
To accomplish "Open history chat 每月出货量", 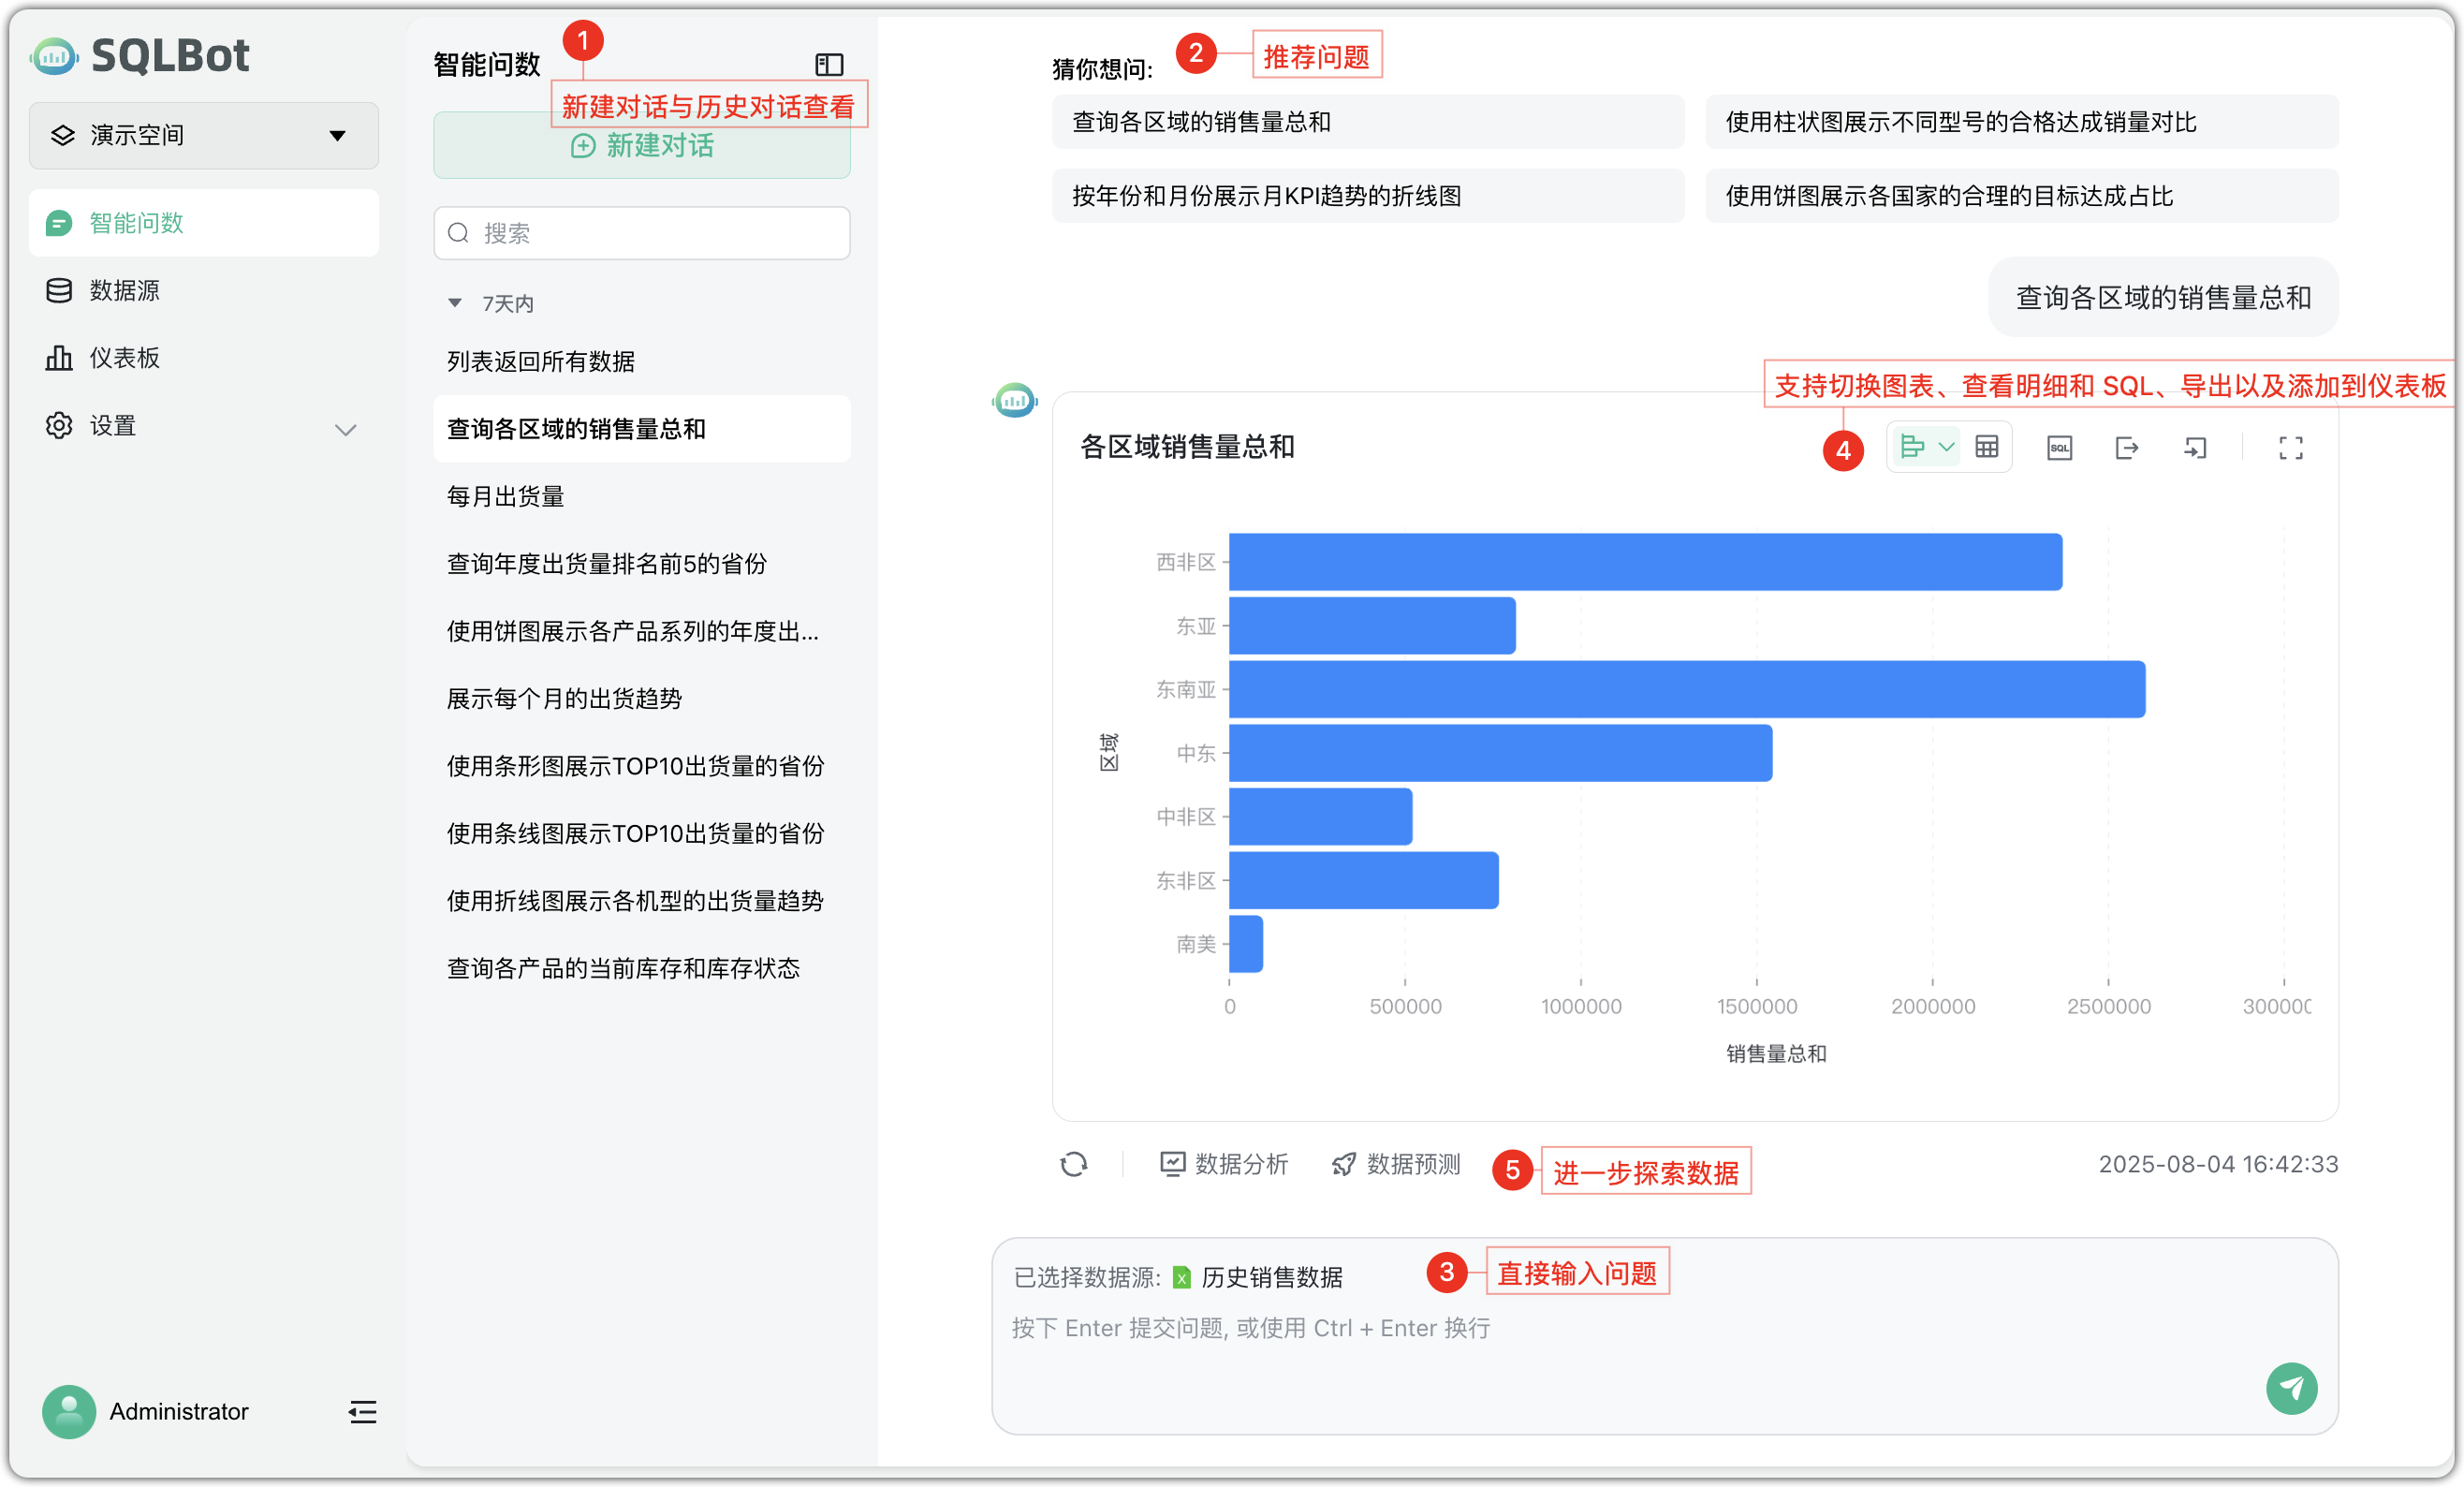I will pyautogui.click(x=504, y=496).
